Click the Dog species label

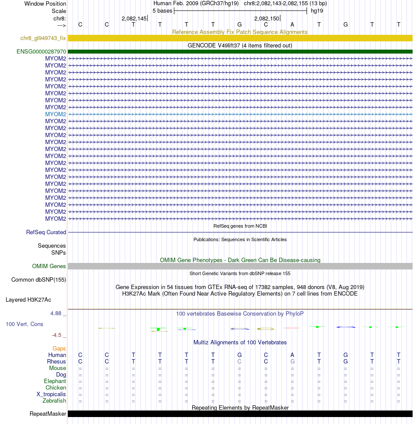[x=61, y=374]
